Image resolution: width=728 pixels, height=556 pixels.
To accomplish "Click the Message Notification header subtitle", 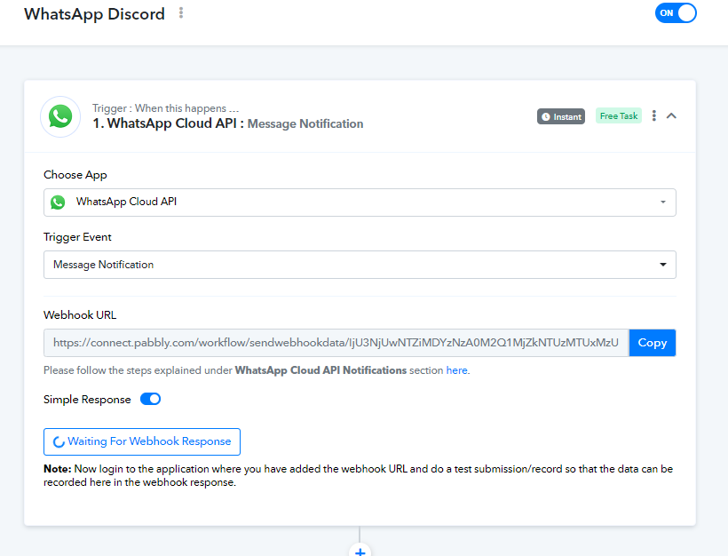I will (x=305, y=123).
